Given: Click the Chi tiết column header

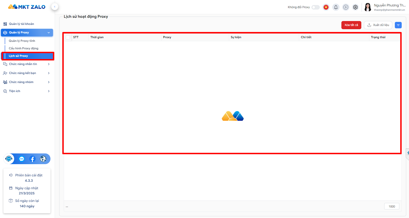Looking at the screenshot, I should click(x=306, y=37).
